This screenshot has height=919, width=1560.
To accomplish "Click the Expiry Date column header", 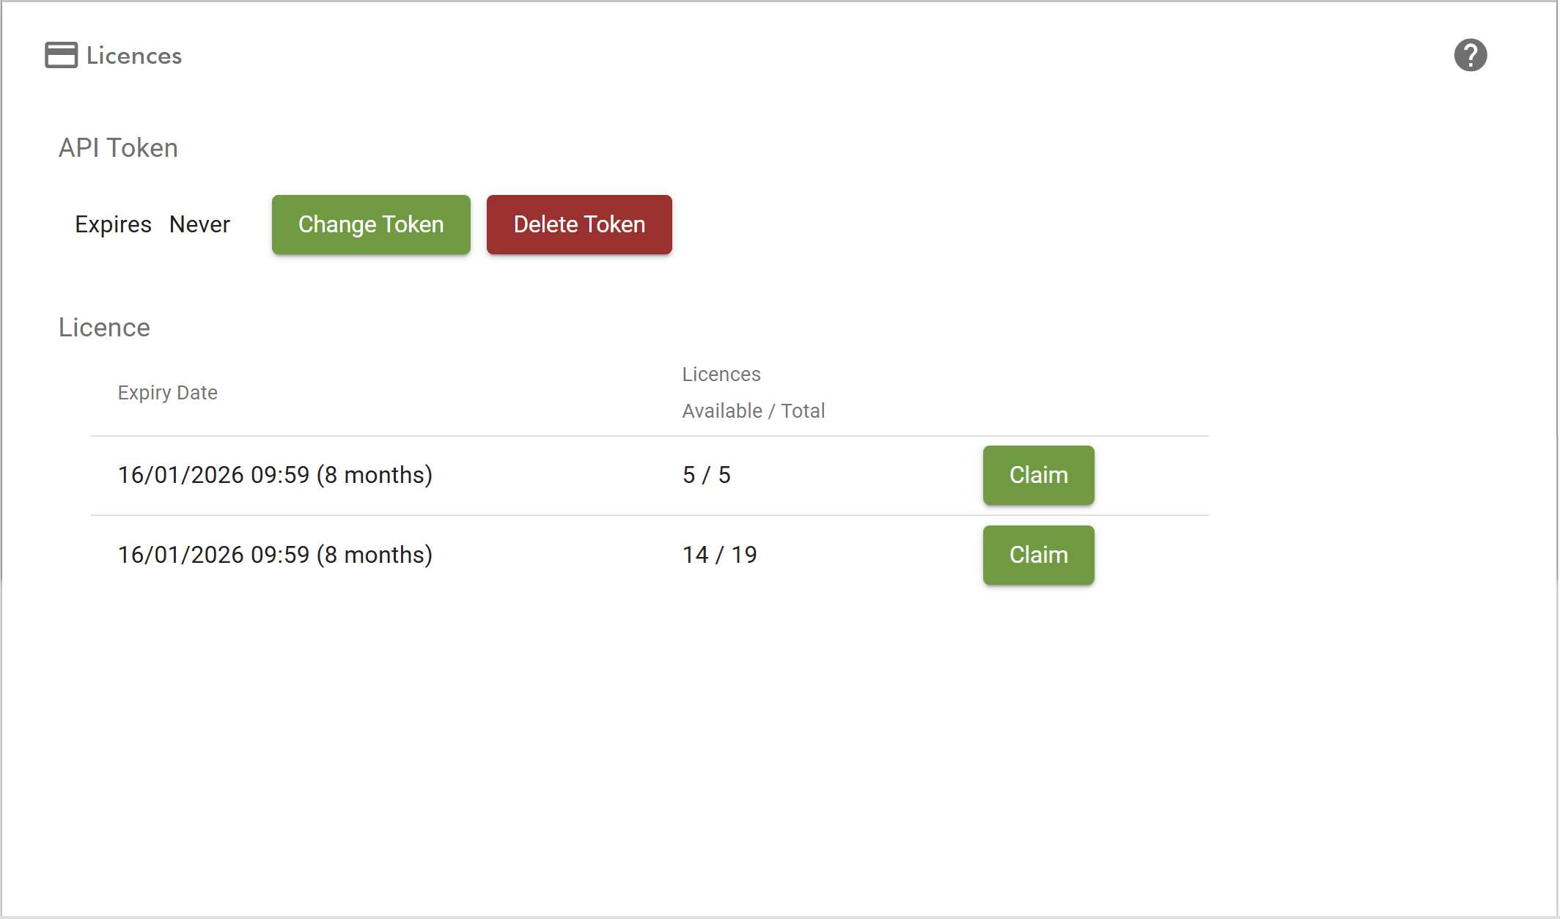I will coord(167,393).
